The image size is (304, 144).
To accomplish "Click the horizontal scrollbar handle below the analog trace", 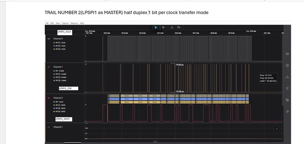I will (x=155, y=142).
